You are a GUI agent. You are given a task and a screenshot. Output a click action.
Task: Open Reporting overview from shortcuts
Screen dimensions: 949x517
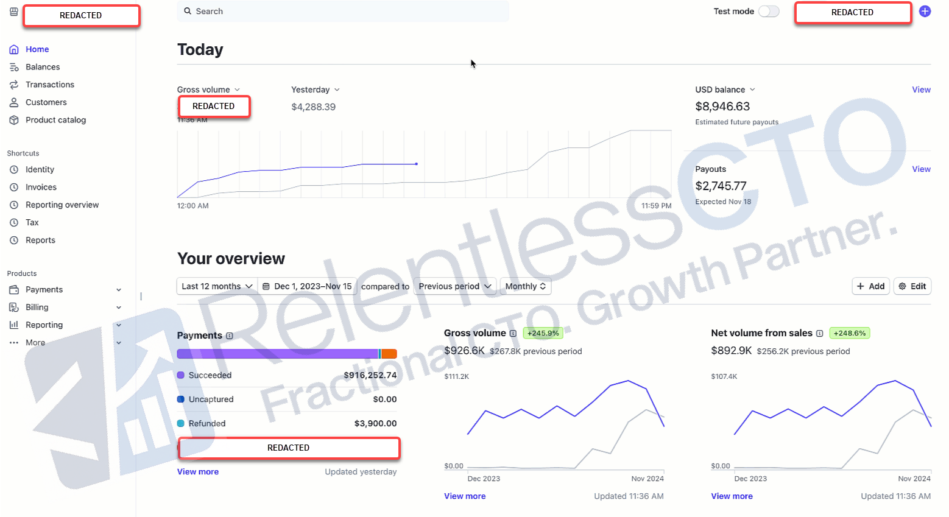[x=61, y=205]
